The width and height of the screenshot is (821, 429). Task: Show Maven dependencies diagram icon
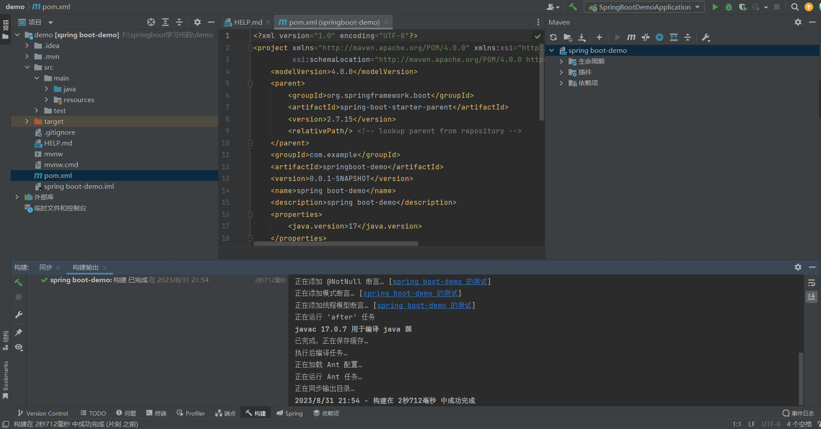click(x=674, y=37)
